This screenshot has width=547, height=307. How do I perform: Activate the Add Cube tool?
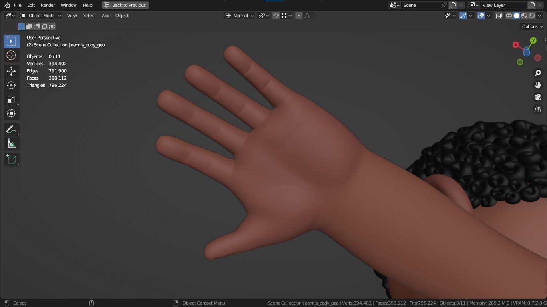coord(11,159)
